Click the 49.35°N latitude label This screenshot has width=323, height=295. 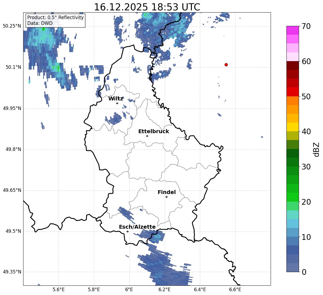[x=12, y=272]
